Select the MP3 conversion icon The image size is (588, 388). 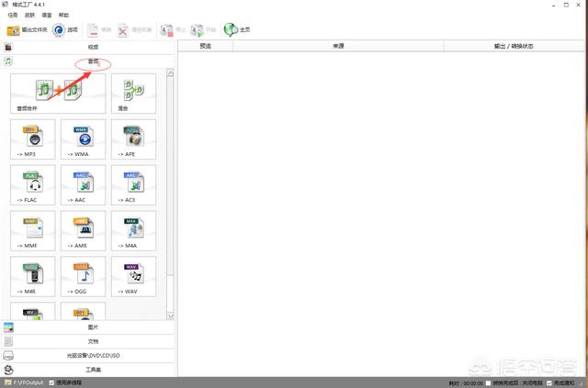pyautogui.click(x=33, y=139)
